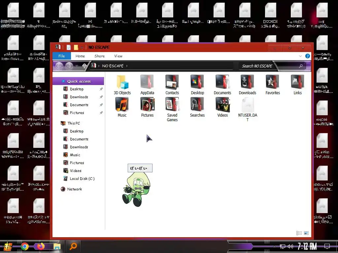Open Firefox from the taskbar
This screenshot has width=338, height=253.
click(41, 246)
